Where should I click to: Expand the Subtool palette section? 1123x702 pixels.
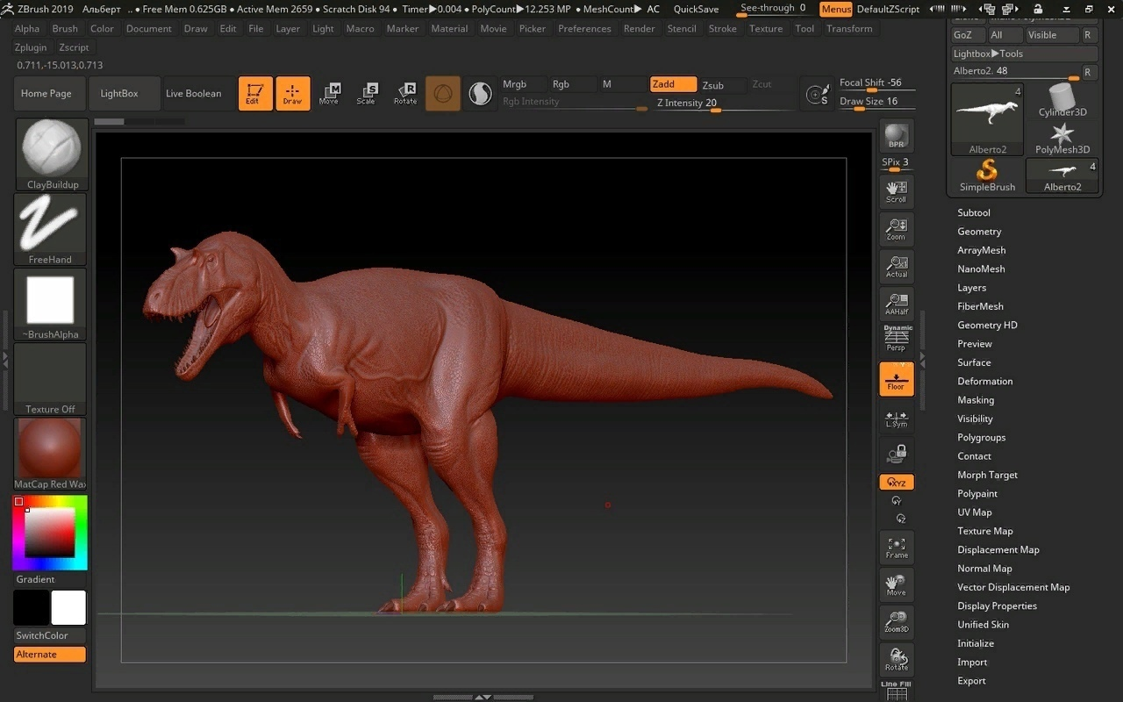(x=974, y=212)
